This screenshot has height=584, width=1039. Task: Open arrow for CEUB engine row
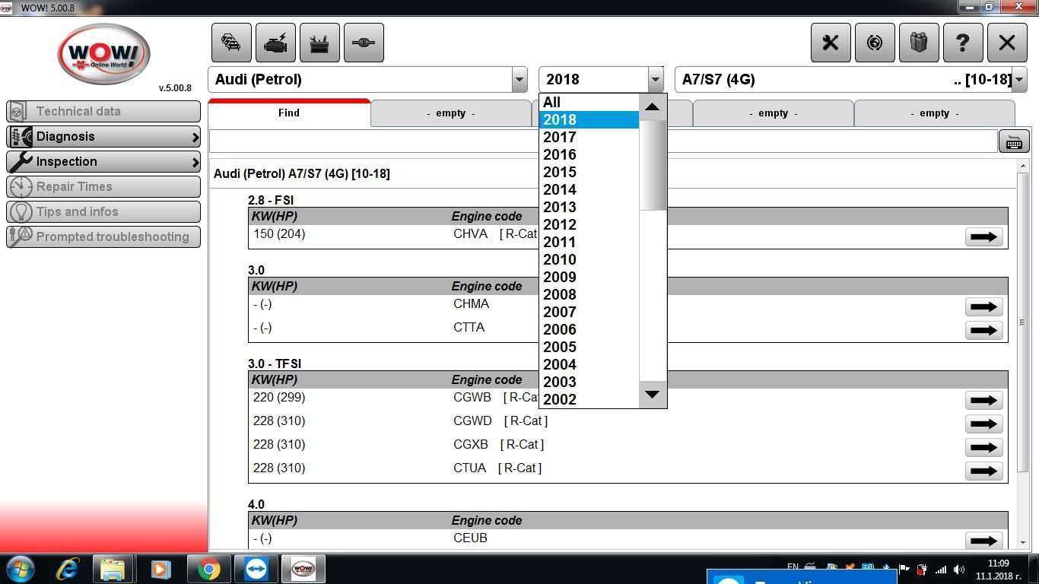[x=983, y=541]
